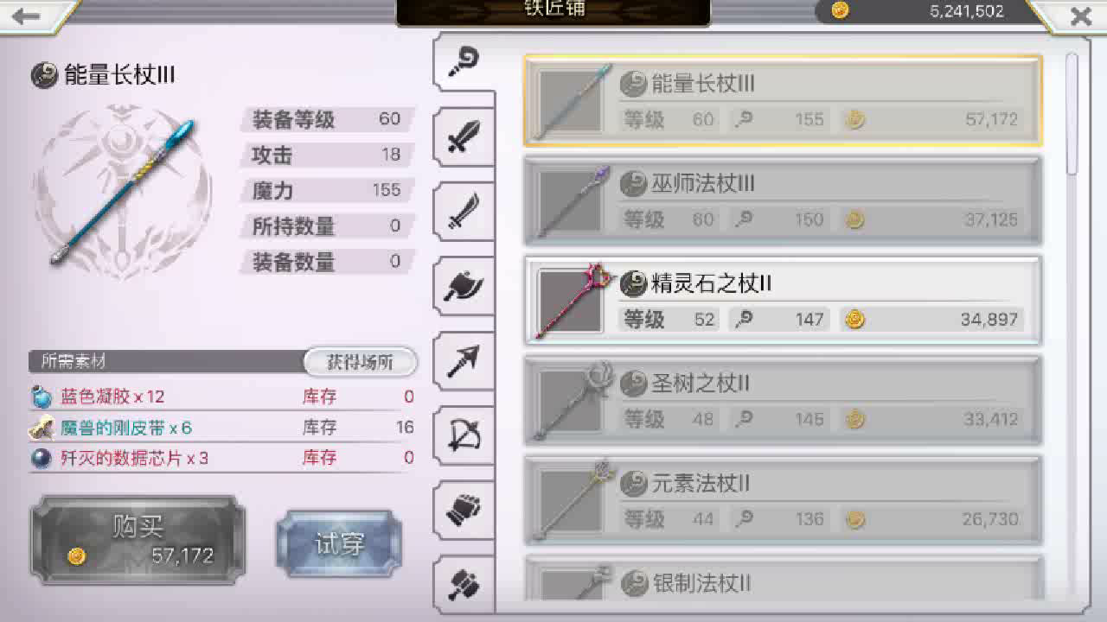Image resolution: width=1107 pixels, height=622 pixels.
Task: Pick 元素法杖II from the shop list
Action: (x=783, y=500)
